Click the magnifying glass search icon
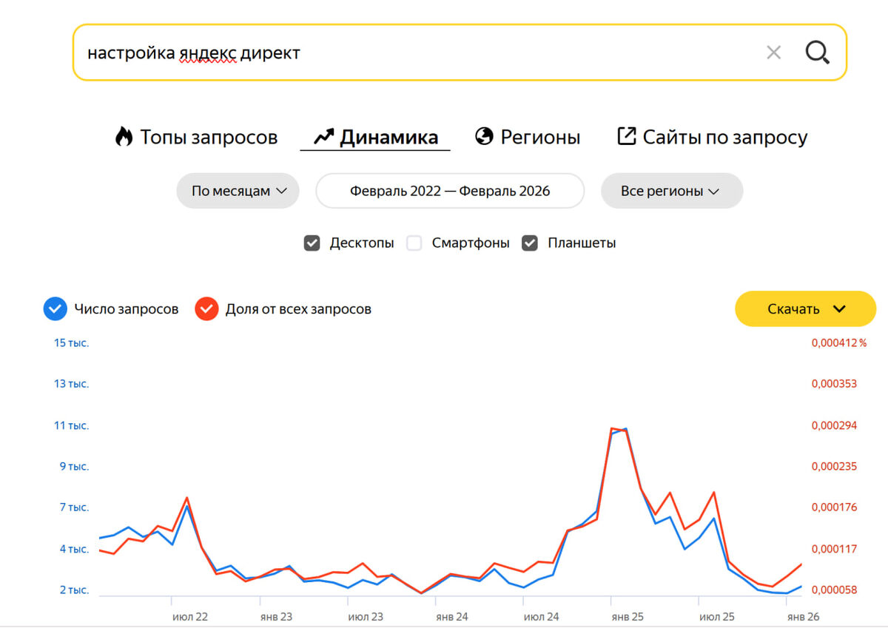This screenshot has width=888, height=628. [817, 53]
